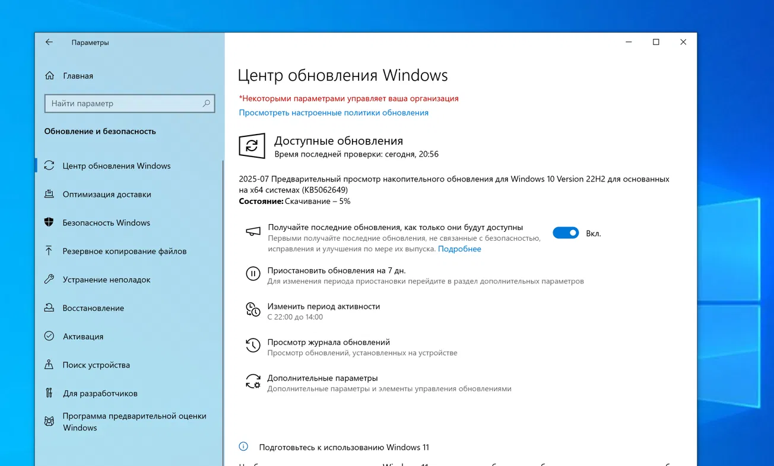Click the shield icon for Безопасность Windows

(x=49, y=222)
